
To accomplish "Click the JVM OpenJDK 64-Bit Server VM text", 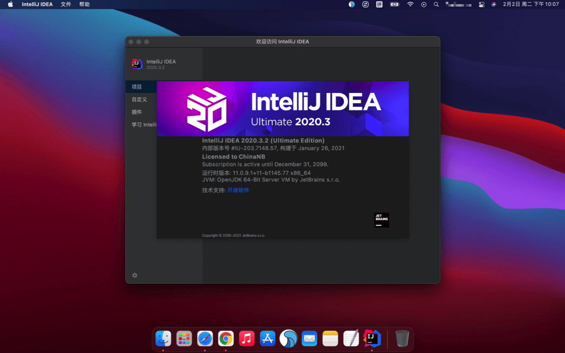I will pyautogui.click(x=271, y=180).
